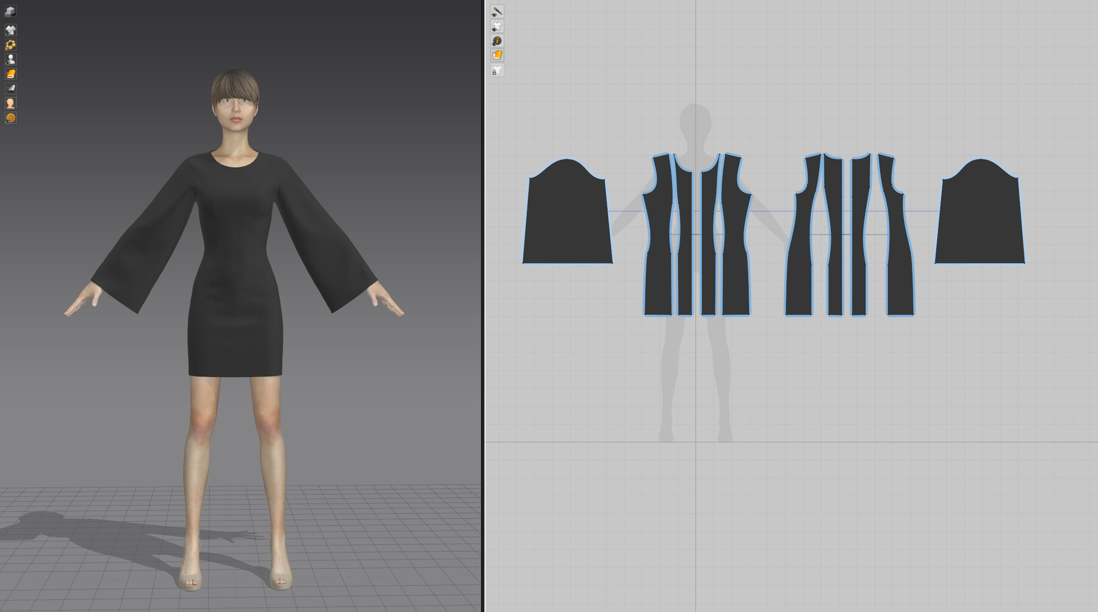Select the orange arrangement points icon
Viewport: 1098px width, 612px height.
(x=10, y=44)
